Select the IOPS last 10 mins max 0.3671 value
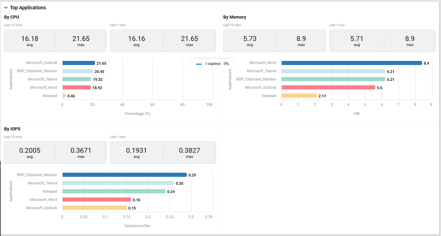The width and height of the screenshot is (441, 236). click(x=81, y=151)
